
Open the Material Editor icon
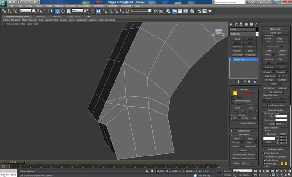click(192, 11)
